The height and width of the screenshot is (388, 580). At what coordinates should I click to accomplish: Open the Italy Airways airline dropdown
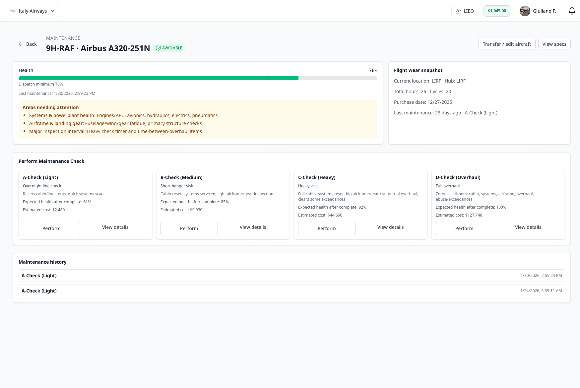[32, 11]
